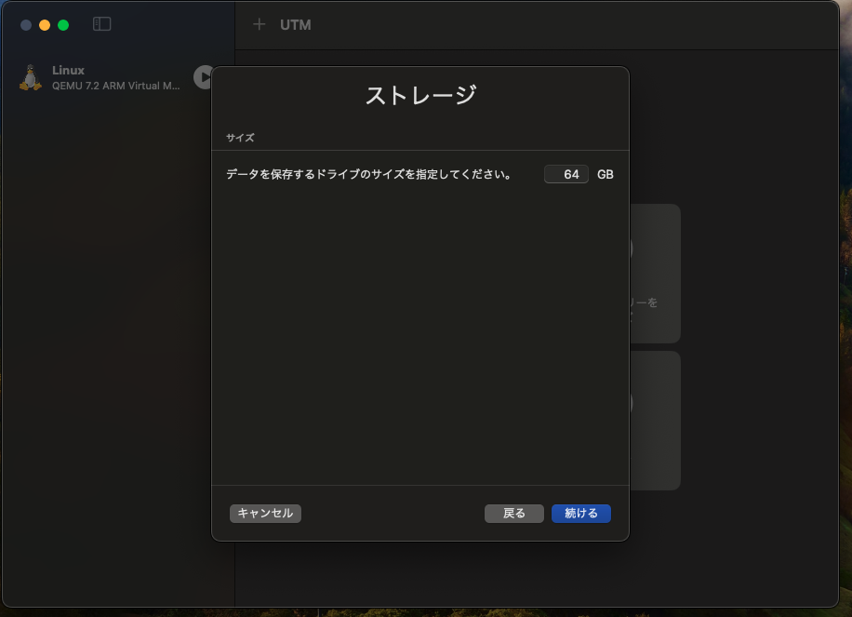Cancel the storage setup with キャンセル
The image size is (852, 617).
click(265, 513)
